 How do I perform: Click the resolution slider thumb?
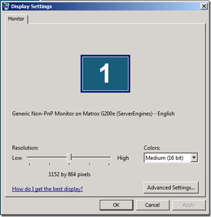pos(69,157)
